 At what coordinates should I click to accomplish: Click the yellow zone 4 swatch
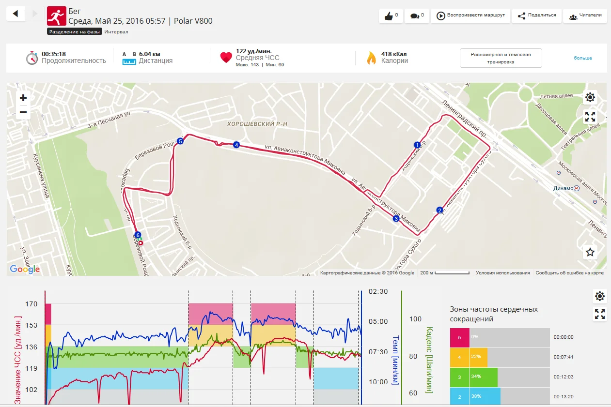[x=459, y=357]
